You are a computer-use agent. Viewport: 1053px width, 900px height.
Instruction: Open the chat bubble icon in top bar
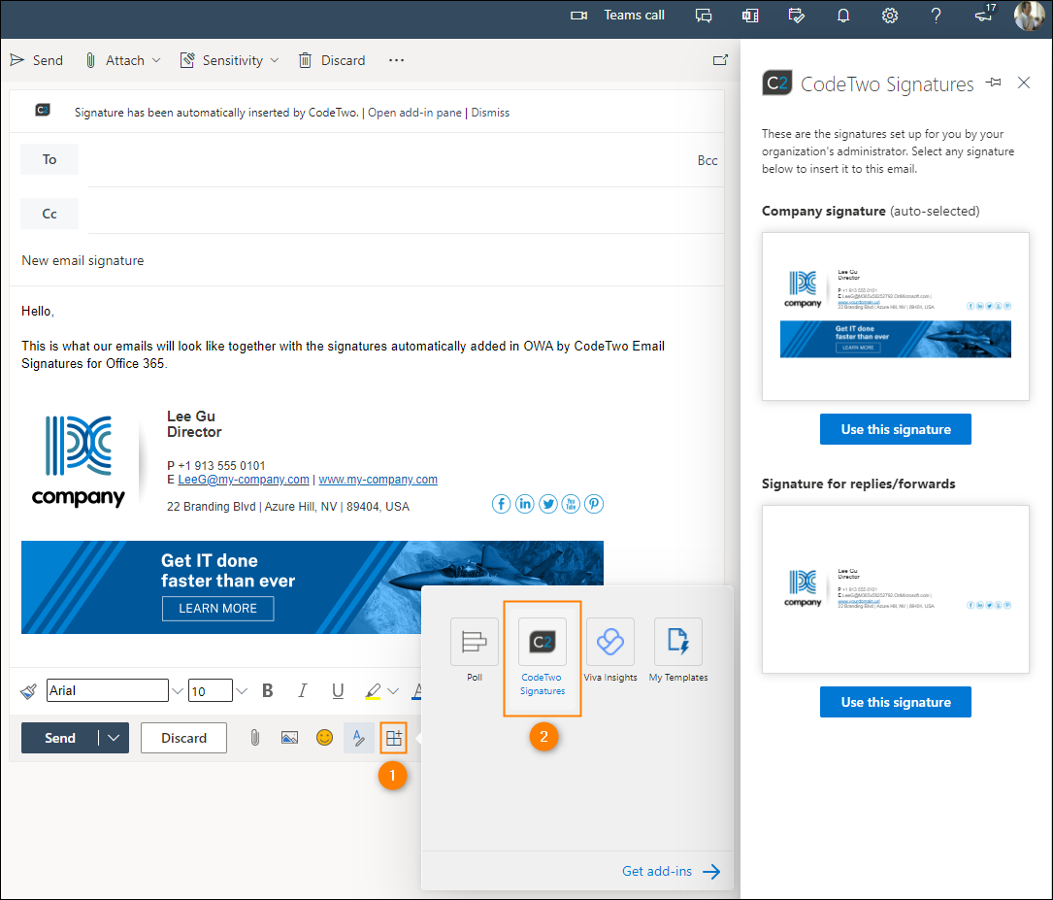[x=703, y=16]
